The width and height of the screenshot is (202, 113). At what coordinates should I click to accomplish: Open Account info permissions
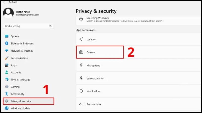[93, 104]
